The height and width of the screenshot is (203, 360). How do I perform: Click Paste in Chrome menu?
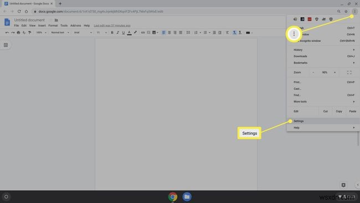(353, 111)
